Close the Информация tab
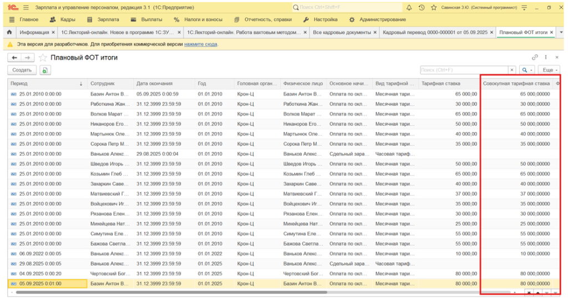 point(53,32)
